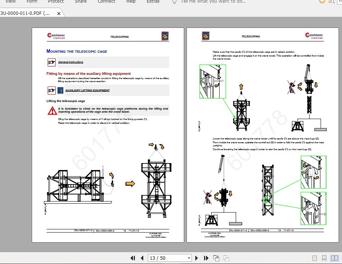Open the Protect menu
The height and width of the screenshot is (264, 342).
(x=56, y=2)
